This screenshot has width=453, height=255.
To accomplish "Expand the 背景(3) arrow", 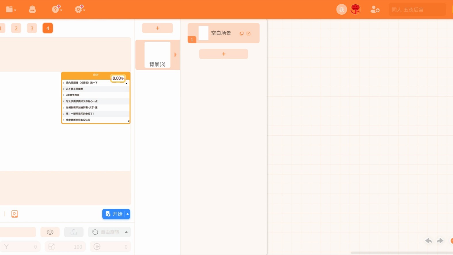I will click(x=175, y=55).
